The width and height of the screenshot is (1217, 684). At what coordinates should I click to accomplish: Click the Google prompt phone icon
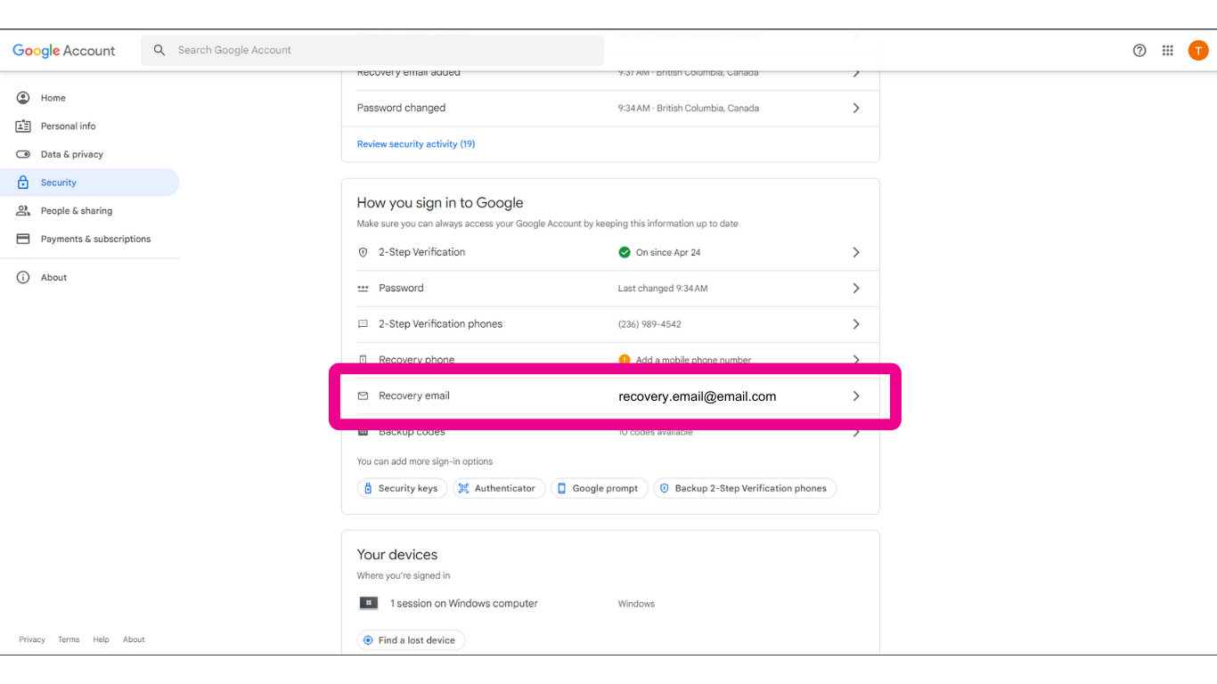[x=561, y=489]
